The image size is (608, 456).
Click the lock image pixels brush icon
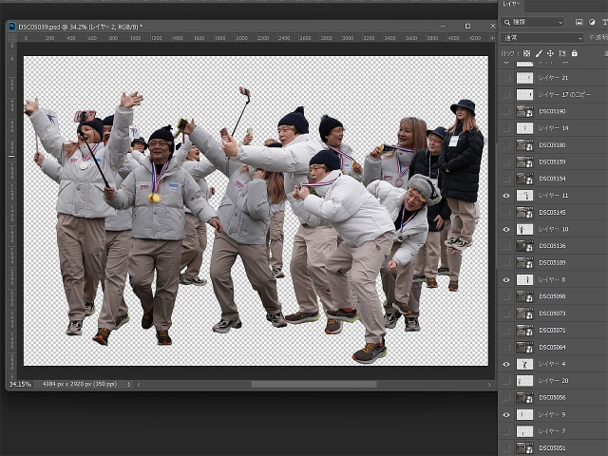tap(539, 53)
